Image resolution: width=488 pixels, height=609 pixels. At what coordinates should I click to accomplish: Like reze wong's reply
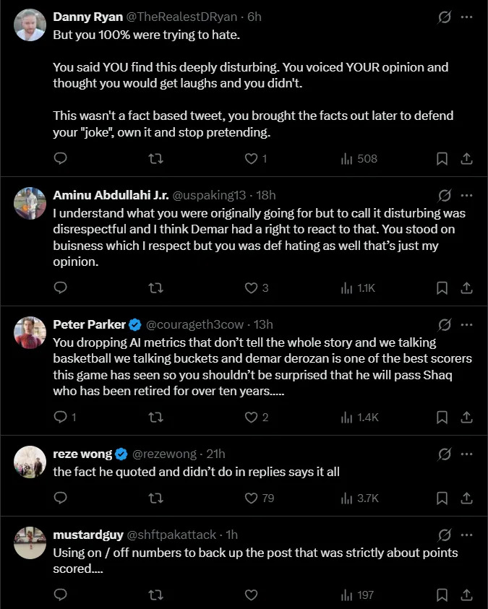250,498
